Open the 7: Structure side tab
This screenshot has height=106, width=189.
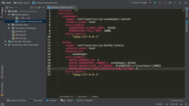coord(2,72)
